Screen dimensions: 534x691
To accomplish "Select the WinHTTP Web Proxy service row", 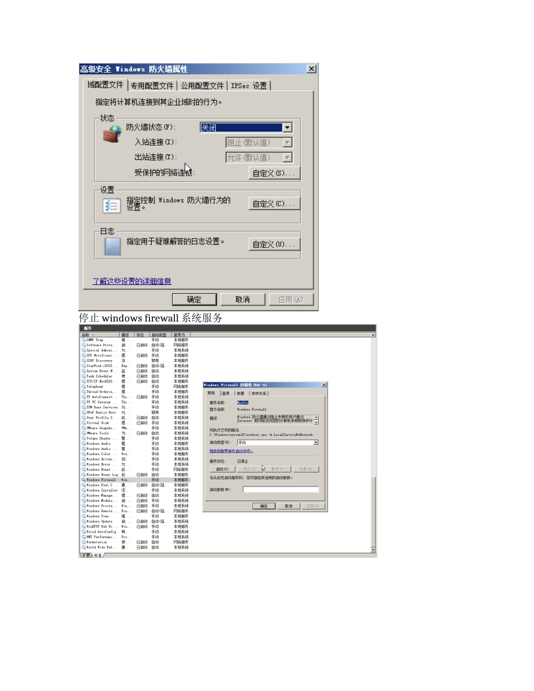I will [x=135, y=526].
